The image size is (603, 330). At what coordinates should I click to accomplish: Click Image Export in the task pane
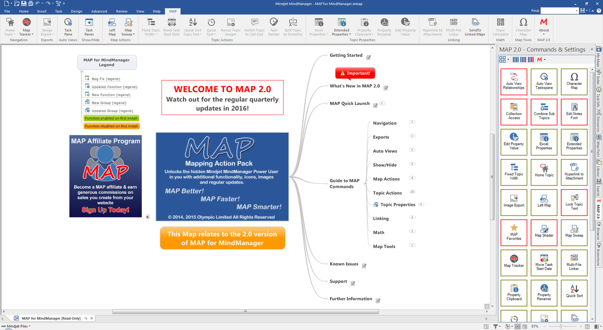coord(514,203)
